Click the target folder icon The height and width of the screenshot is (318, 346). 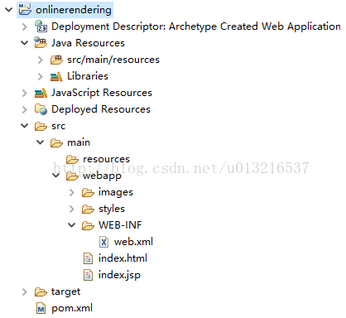pyautogui.click(x=41, y=291)
